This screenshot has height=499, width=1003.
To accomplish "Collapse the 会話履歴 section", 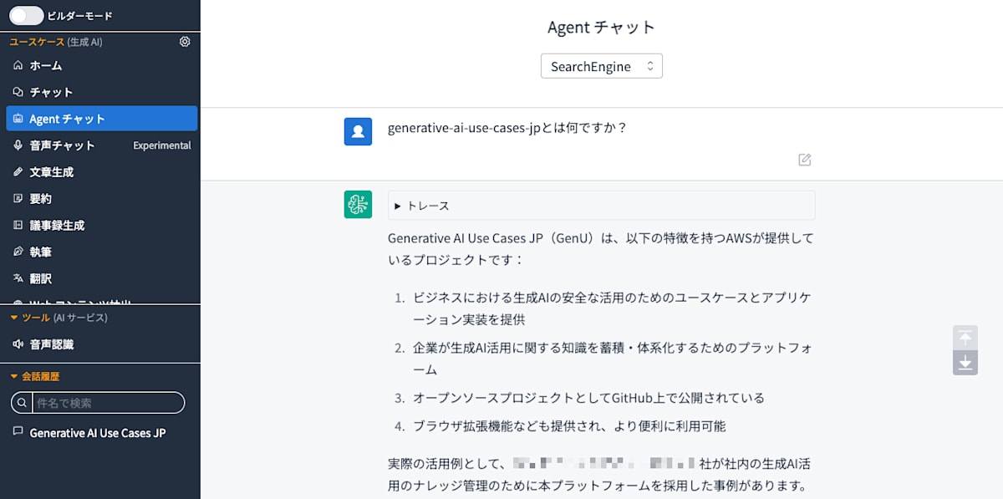I will [35, 377].
